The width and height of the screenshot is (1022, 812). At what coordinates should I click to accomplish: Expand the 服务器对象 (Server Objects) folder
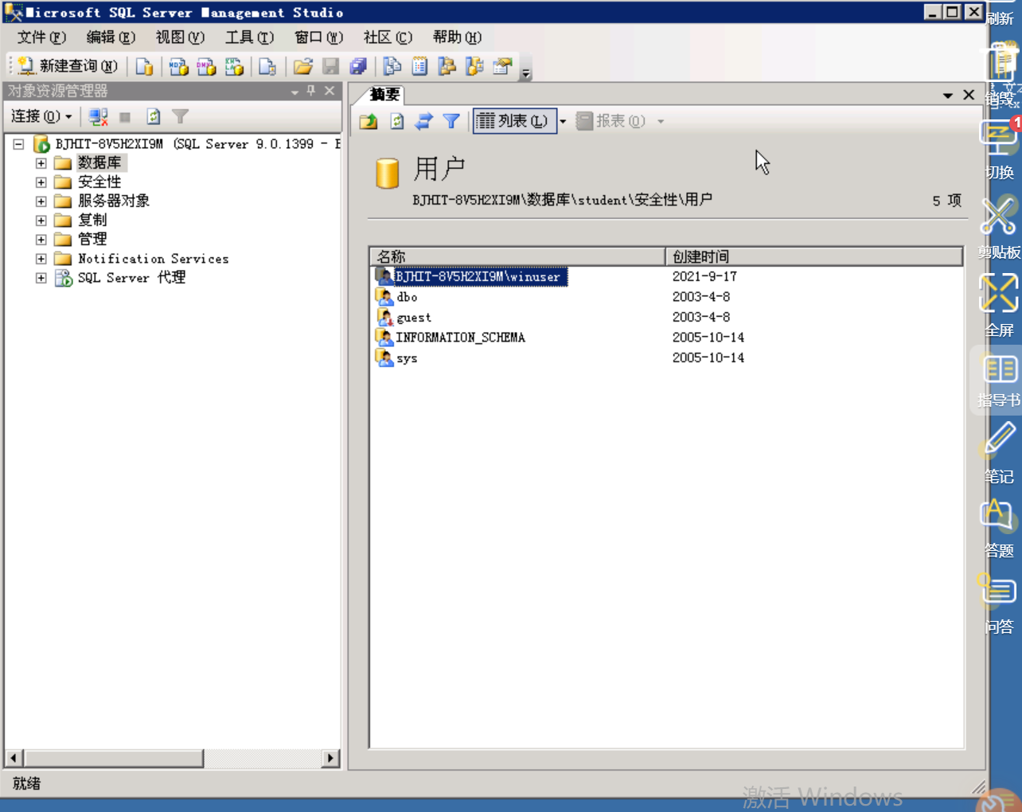pos(41,201)
